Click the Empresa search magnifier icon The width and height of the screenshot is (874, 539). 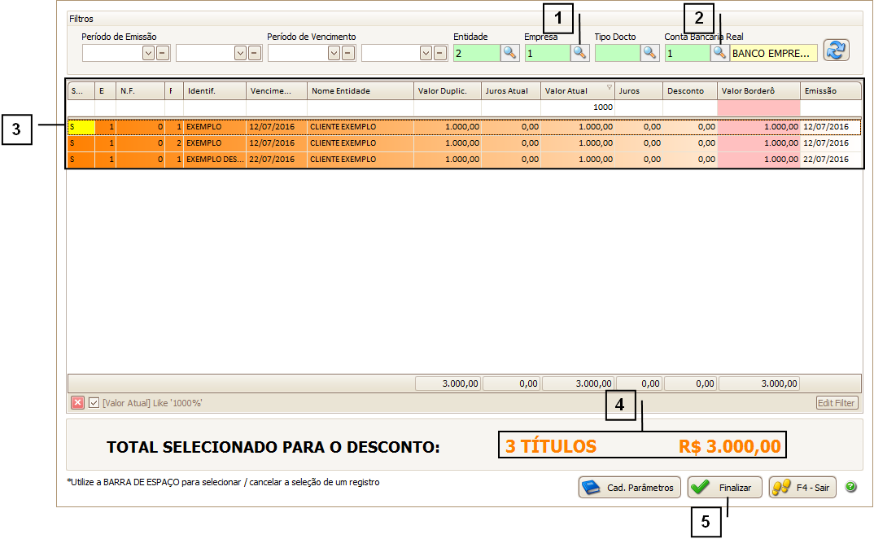click(x=579, y=53)
